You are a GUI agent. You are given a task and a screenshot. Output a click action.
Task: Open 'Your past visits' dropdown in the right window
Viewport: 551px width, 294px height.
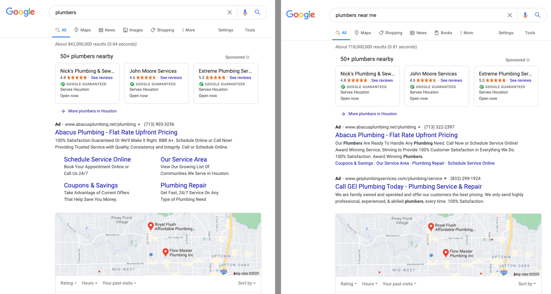[x=399, y=284]
